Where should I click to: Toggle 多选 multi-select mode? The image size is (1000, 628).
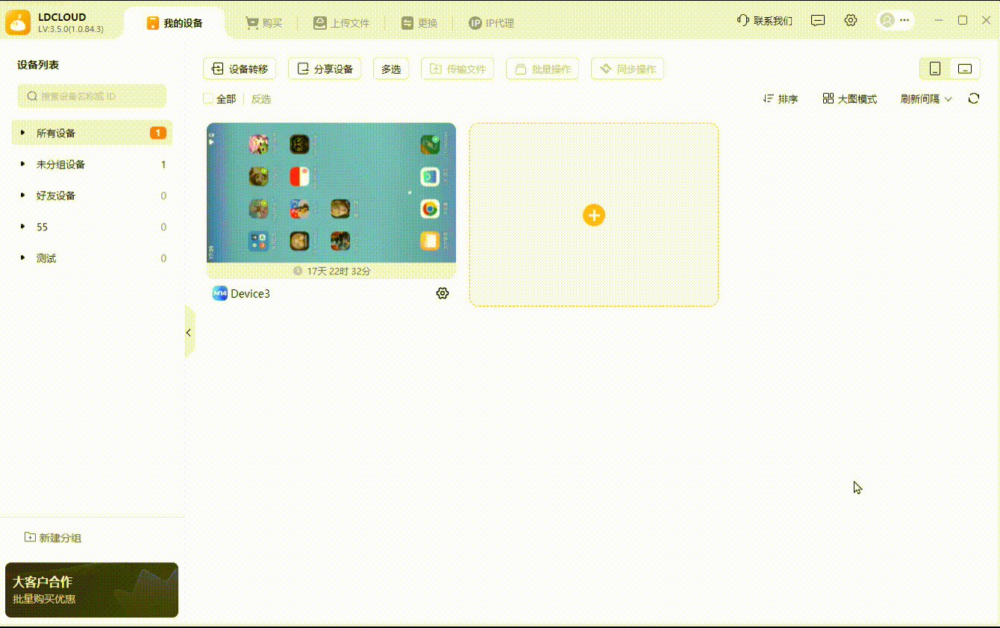click(391, 69)
